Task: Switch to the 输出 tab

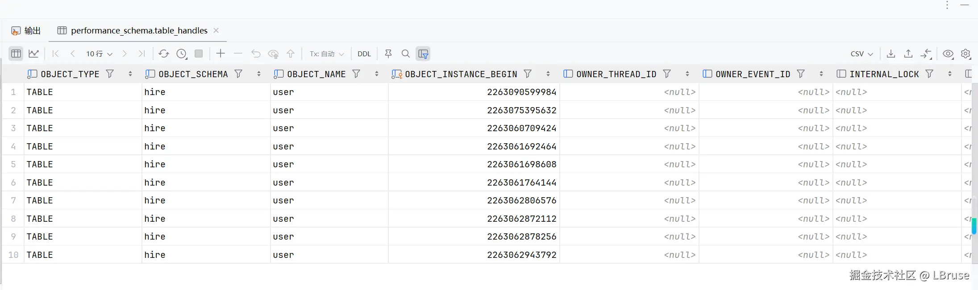Action: 26,30
